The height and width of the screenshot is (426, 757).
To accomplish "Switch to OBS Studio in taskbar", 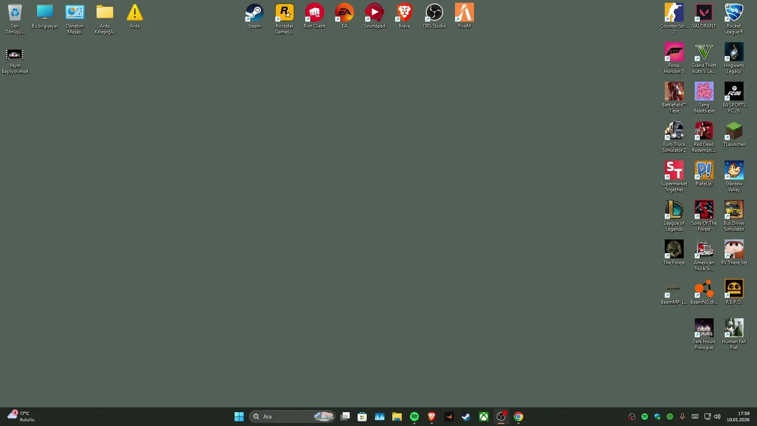I will coord(501,417).
